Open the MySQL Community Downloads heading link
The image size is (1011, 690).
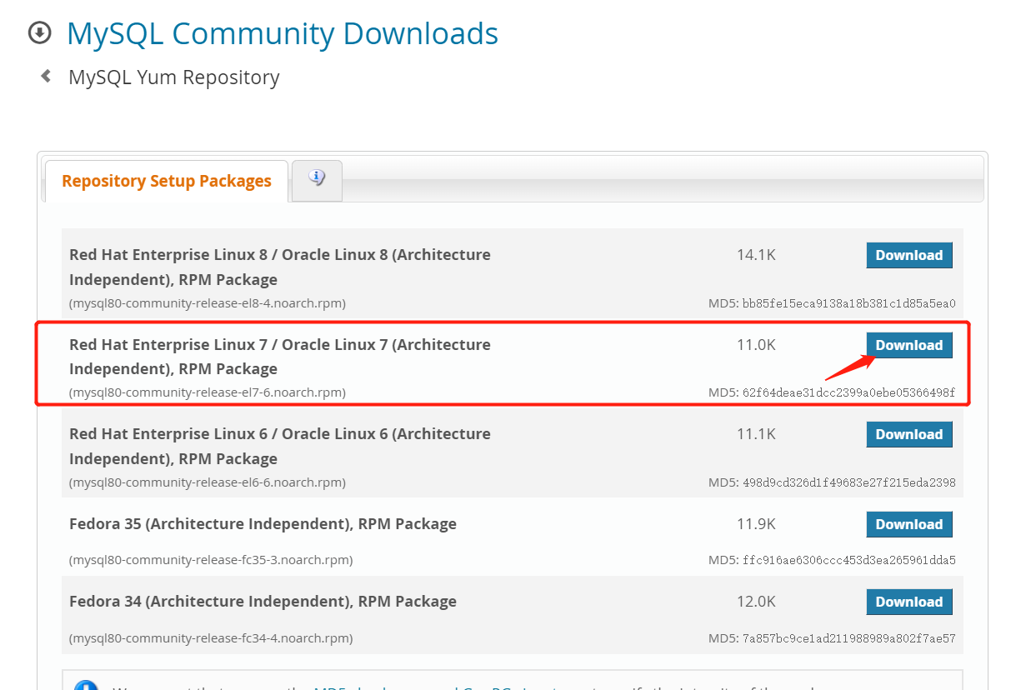click(283, 33)
